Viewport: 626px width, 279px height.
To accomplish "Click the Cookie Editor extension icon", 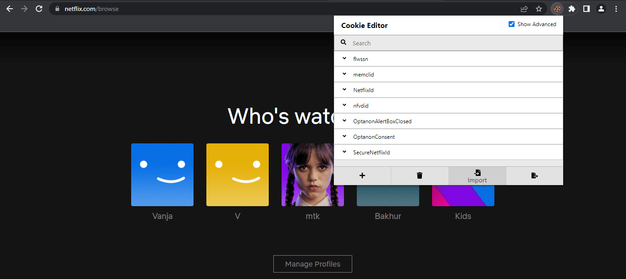I will tap(557, 9).
